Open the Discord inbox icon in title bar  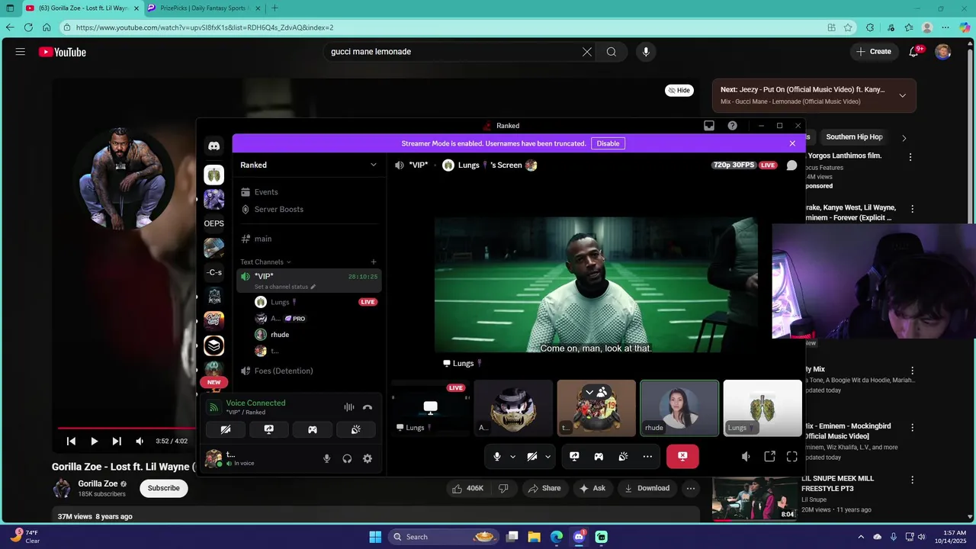tap(709, 126)
